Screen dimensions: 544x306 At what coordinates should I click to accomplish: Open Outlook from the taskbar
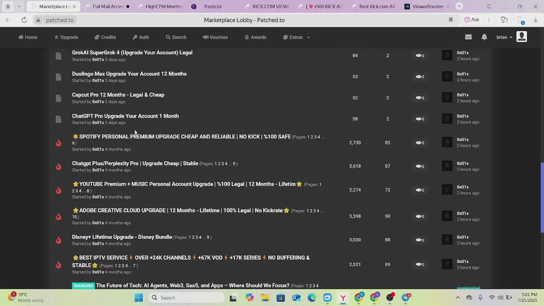[296, 298]
